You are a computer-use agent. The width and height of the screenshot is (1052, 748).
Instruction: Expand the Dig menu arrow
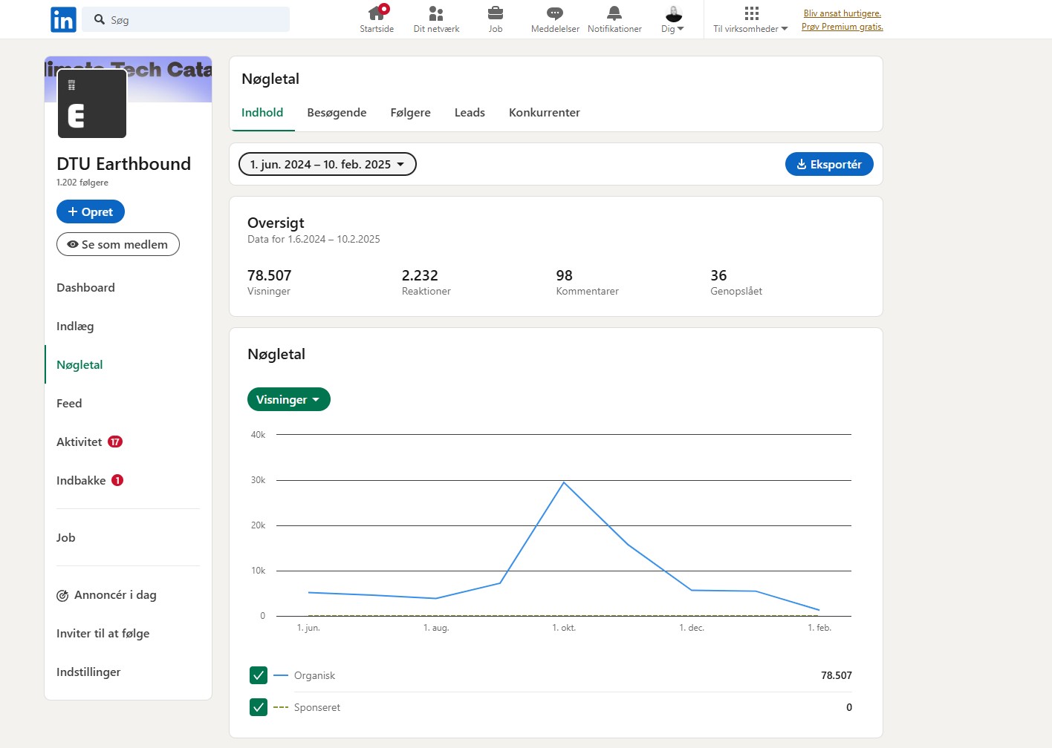click(x=681, y=29)
